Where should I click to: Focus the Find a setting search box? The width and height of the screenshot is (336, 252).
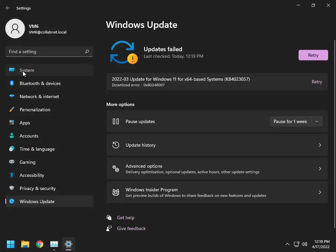coord(49,52)
